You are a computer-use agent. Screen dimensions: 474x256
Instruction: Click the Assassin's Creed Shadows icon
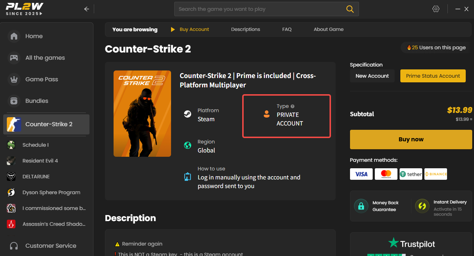(11, 224)
